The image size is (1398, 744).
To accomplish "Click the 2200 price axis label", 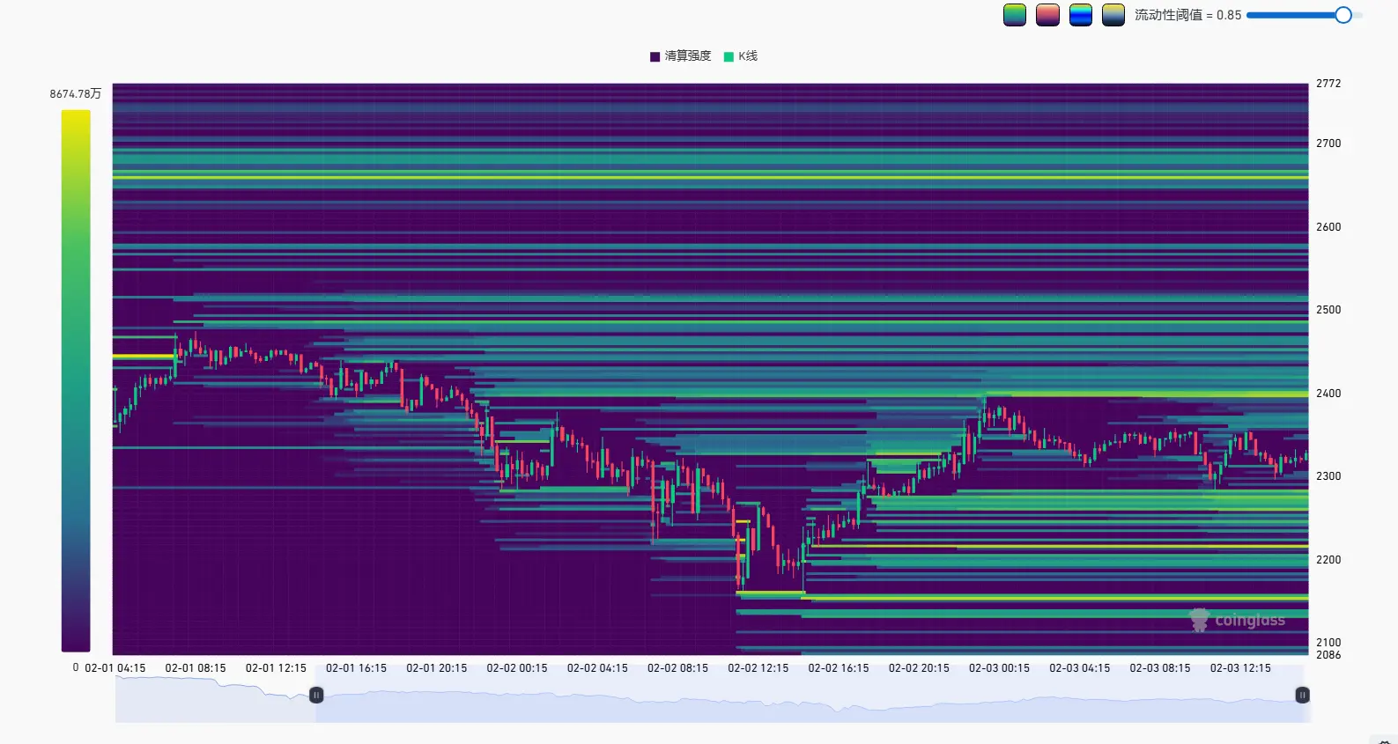I will point(1328,560).
